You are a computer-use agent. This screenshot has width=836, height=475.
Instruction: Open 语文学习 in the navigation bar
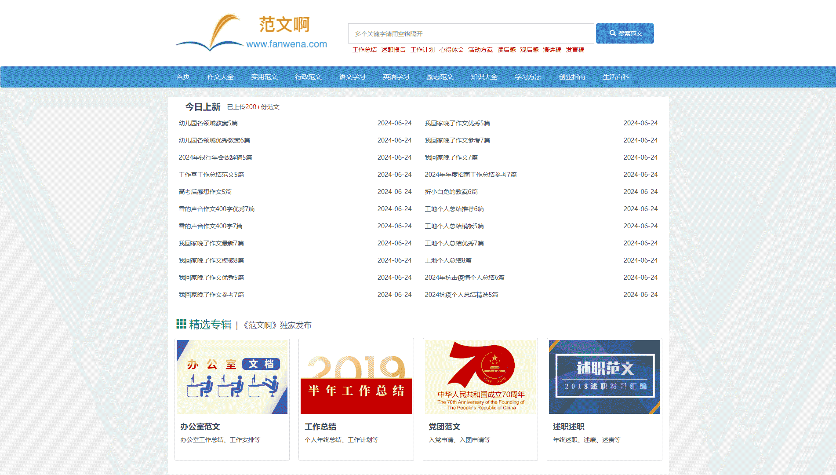pyautogui.click(x=352, y=77)
